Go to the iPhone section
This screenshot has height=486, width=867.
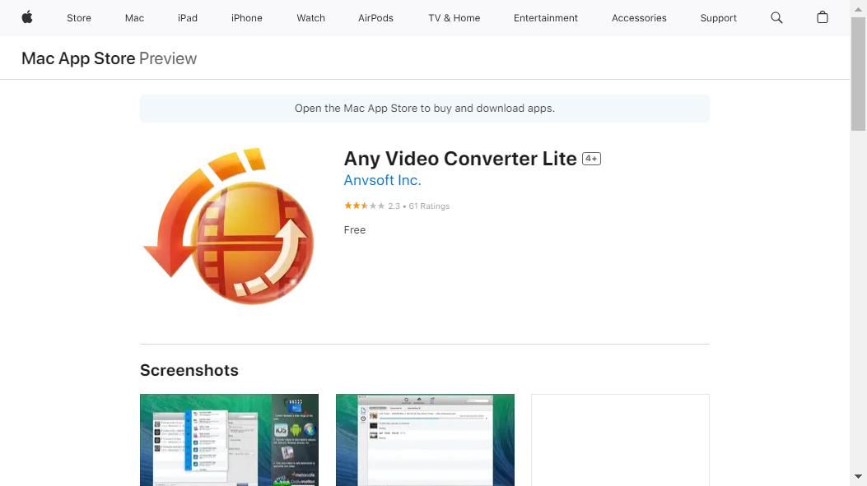[x=246, y=18]
